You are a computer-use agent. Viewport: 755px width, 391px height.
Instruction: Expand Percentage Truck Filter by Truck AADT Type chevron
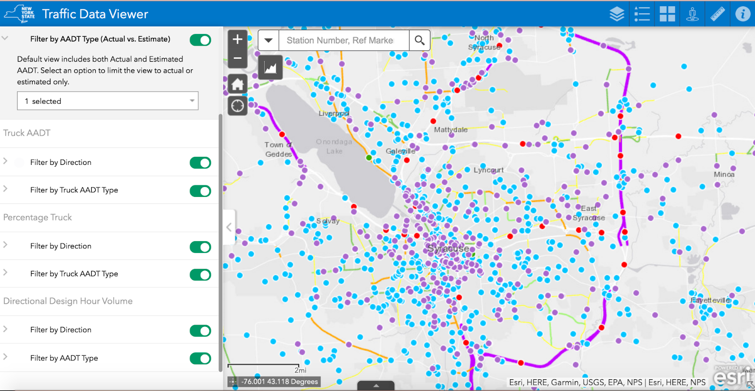[5, 273]
